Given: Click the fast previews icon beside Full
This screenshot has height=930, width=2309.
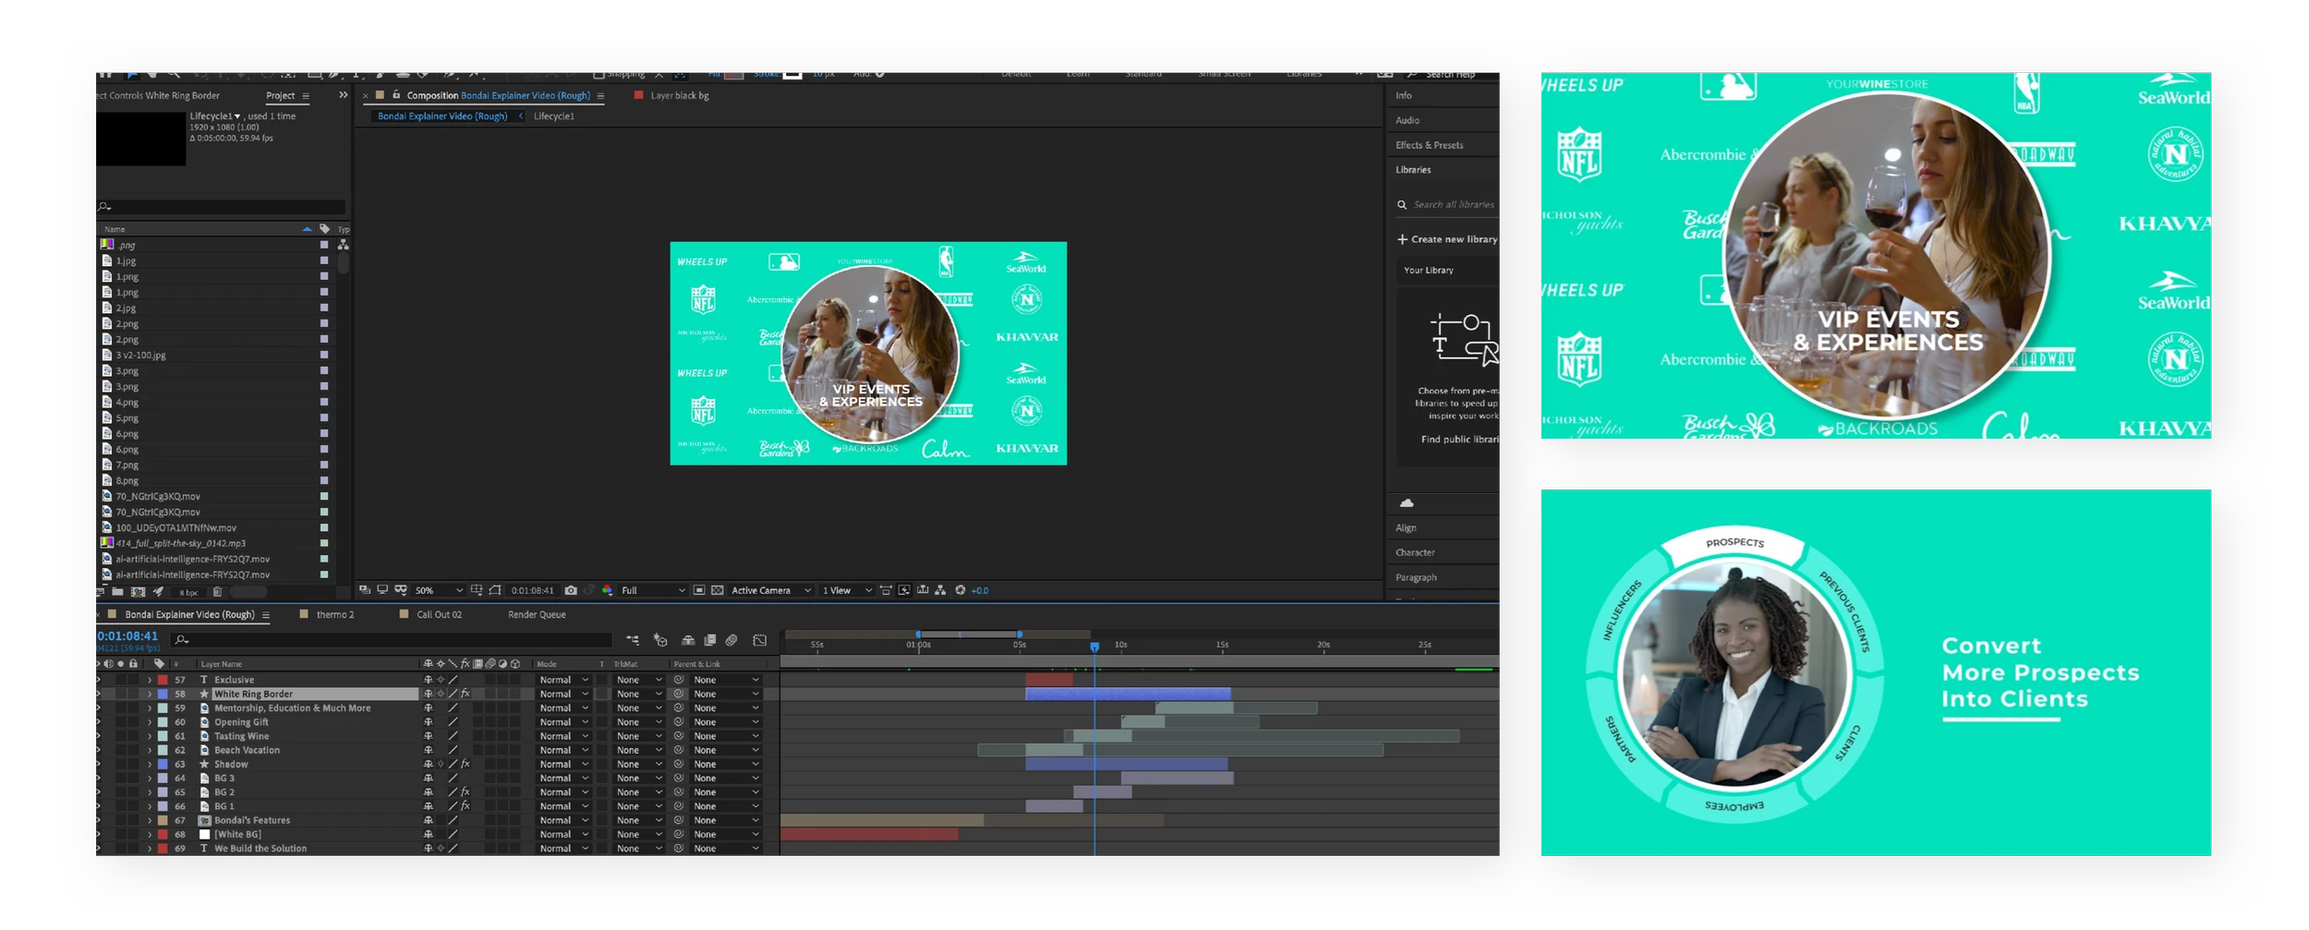Looking at the screenshot, I should tap(904, 590).
